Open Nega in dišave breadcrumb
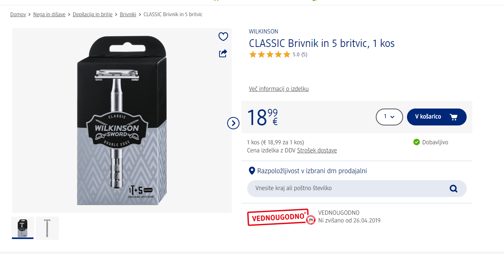Viewport: 504px width, 254px height. click(x=49, y=15)
